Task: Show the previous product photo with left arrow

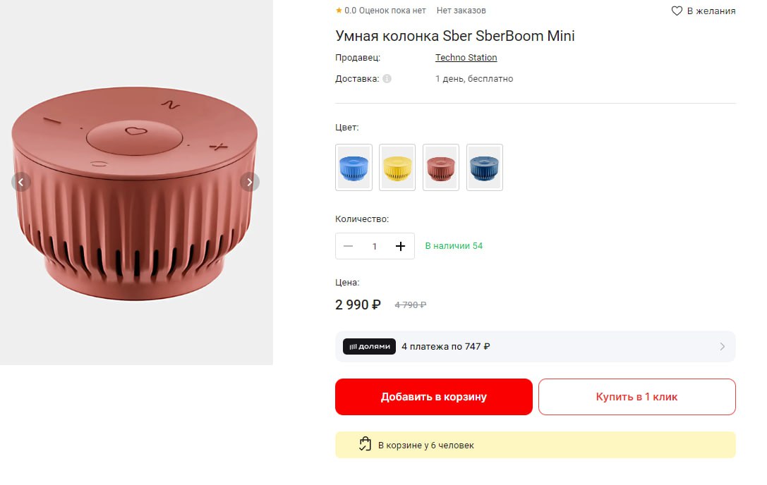Action: pyautogui.click(x=21, y=181)
